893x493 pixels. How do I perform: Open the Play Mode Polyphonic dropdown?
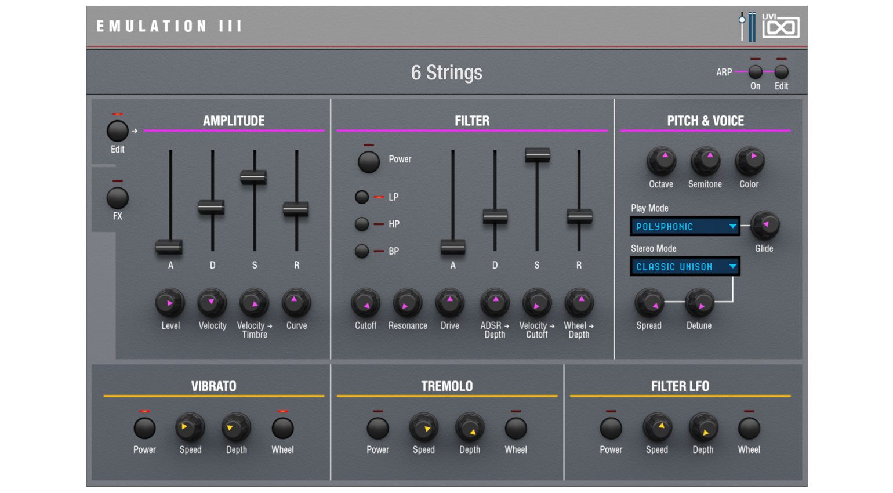pyautogui.click(x=685, y=226)
